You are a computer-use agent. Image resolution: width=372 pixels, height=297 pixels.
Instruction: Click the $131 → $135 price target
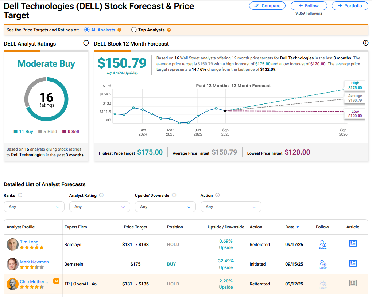coord(135,284)
